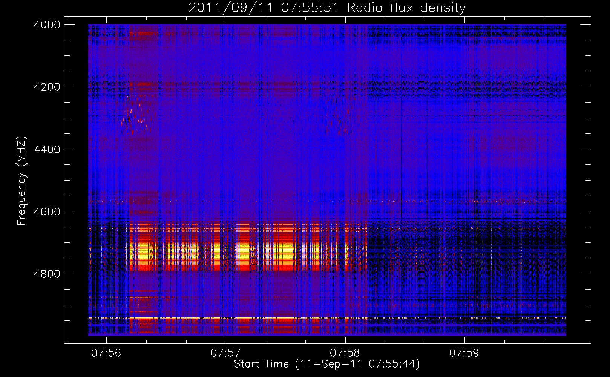Click the 'Start Time (11-Sep-11 07:55:44)' axis label
The height and width of the screenshot is (377, 610).
point(327,364)
